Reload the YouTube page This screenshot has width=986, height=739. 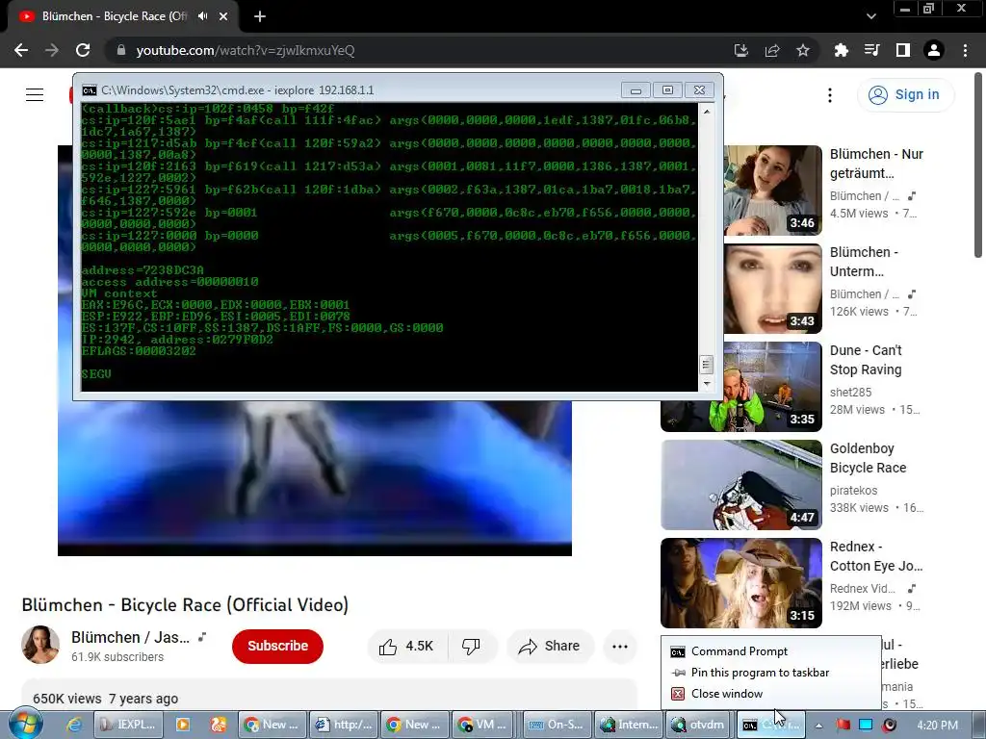click(83, 50)
